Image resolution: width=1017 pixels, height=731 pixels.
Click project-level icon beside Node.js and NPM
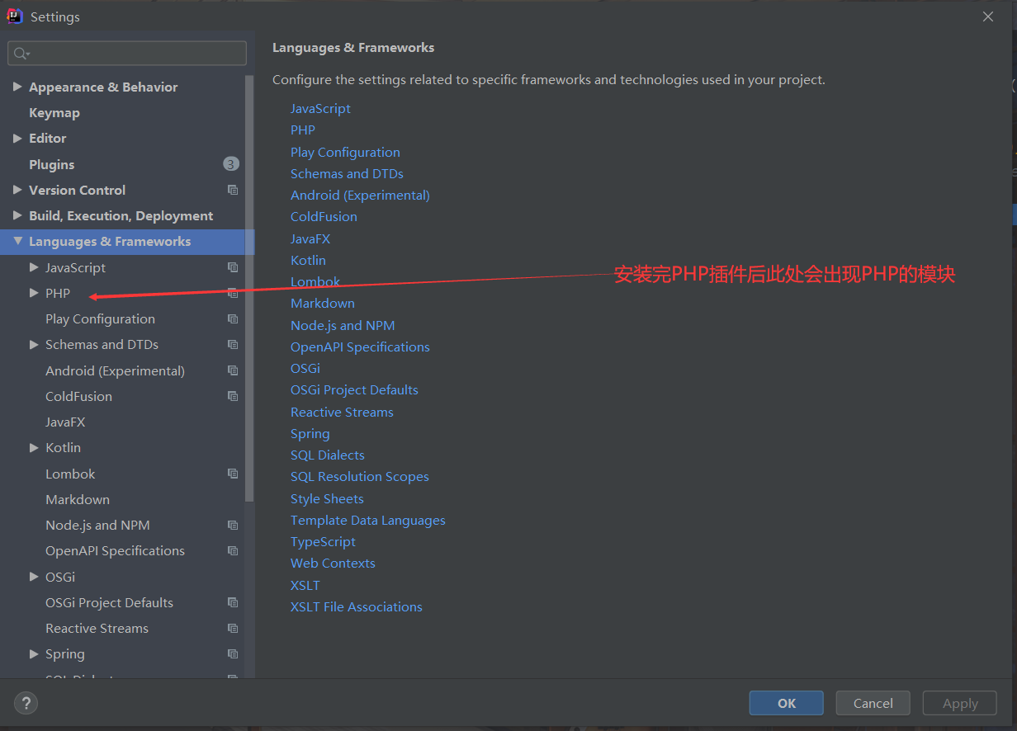[x=233, y=525]
